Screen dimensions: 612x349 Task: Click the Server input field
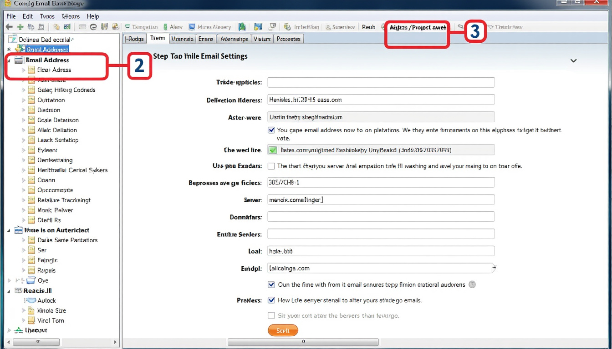click(381, 200)
